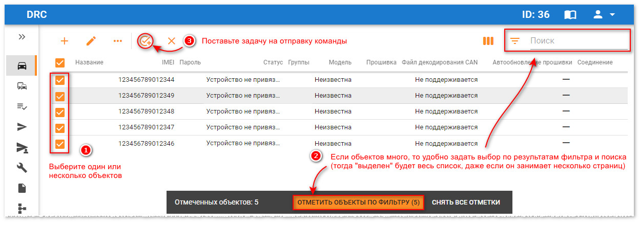This screenshot has width=639, height=225.
Task: Open the paper-plane commands sidebar item
Action: click(23, 127)
